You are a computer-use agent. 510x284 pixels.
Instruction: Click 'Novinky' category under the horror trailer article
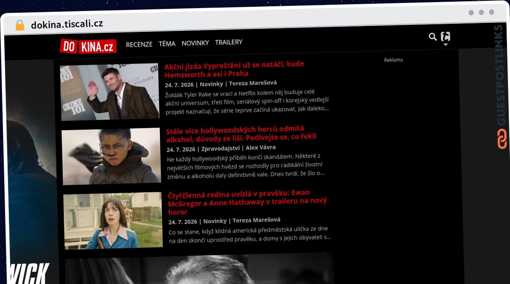click(215, 221)
